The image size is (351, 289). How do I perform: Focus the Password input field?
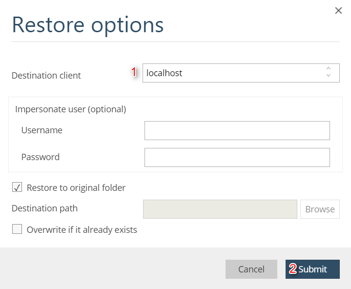pos(237,158)
